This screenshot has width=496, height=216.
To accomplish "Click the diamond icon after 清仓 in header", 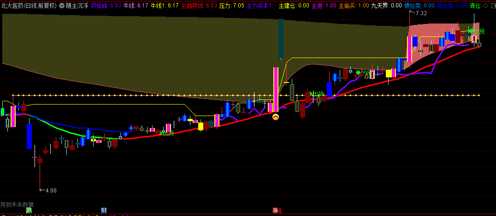I will pos(485,6).
